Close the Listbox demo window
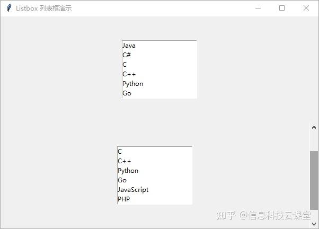The image size is (319, 229). coord(306,8)
